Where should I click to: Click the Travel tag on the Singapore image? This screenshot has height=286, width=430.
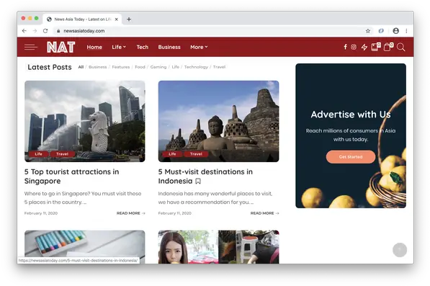(62, 154)
